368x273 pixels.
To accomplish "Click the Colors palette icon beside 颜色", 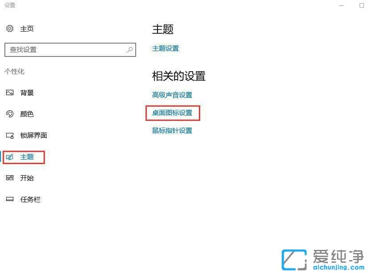I will (10, 114).
